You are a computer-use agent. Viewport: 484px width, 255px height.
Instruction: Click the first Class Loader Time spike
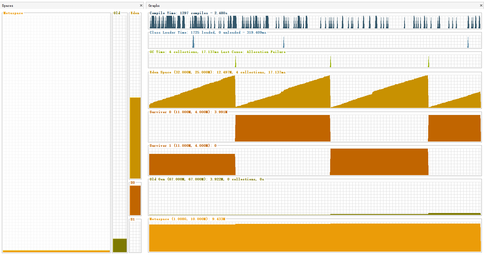coord(193,42)
